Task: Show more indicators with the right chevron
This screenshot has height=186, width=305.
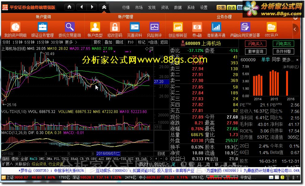Action: 150,159
